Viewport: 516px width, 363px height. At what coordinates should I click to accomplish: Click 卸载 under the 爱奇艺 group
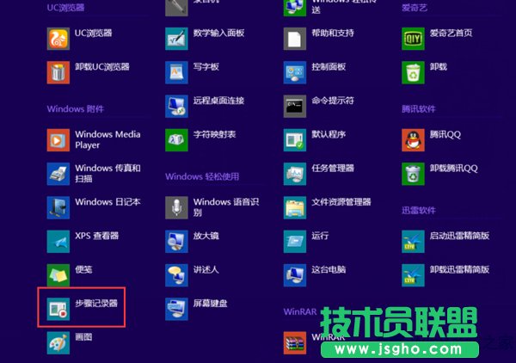[x=414, y=72]
